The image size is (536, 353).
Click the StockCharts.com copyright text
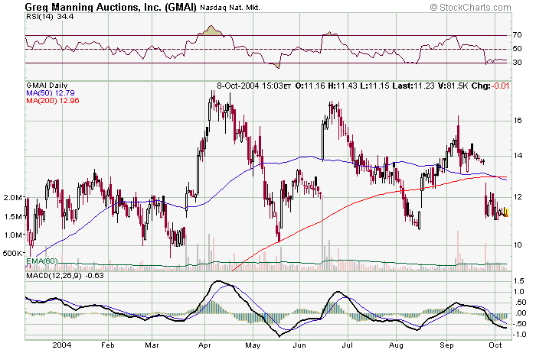click(x=470, y=7)
